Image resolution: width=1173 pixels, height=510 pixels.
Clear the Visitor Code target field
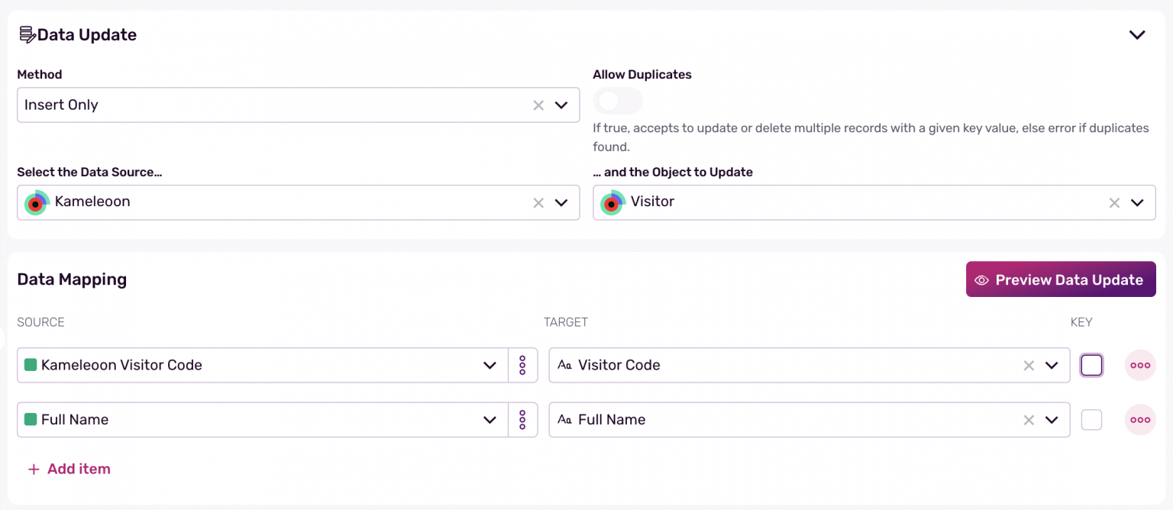tap(1029, 365)
